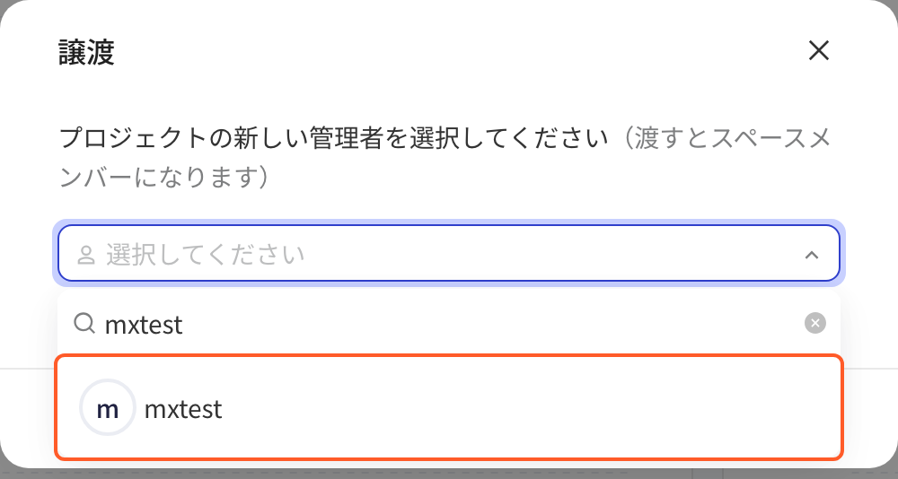Click the round m avatar
898x479 pixels.
108,407
